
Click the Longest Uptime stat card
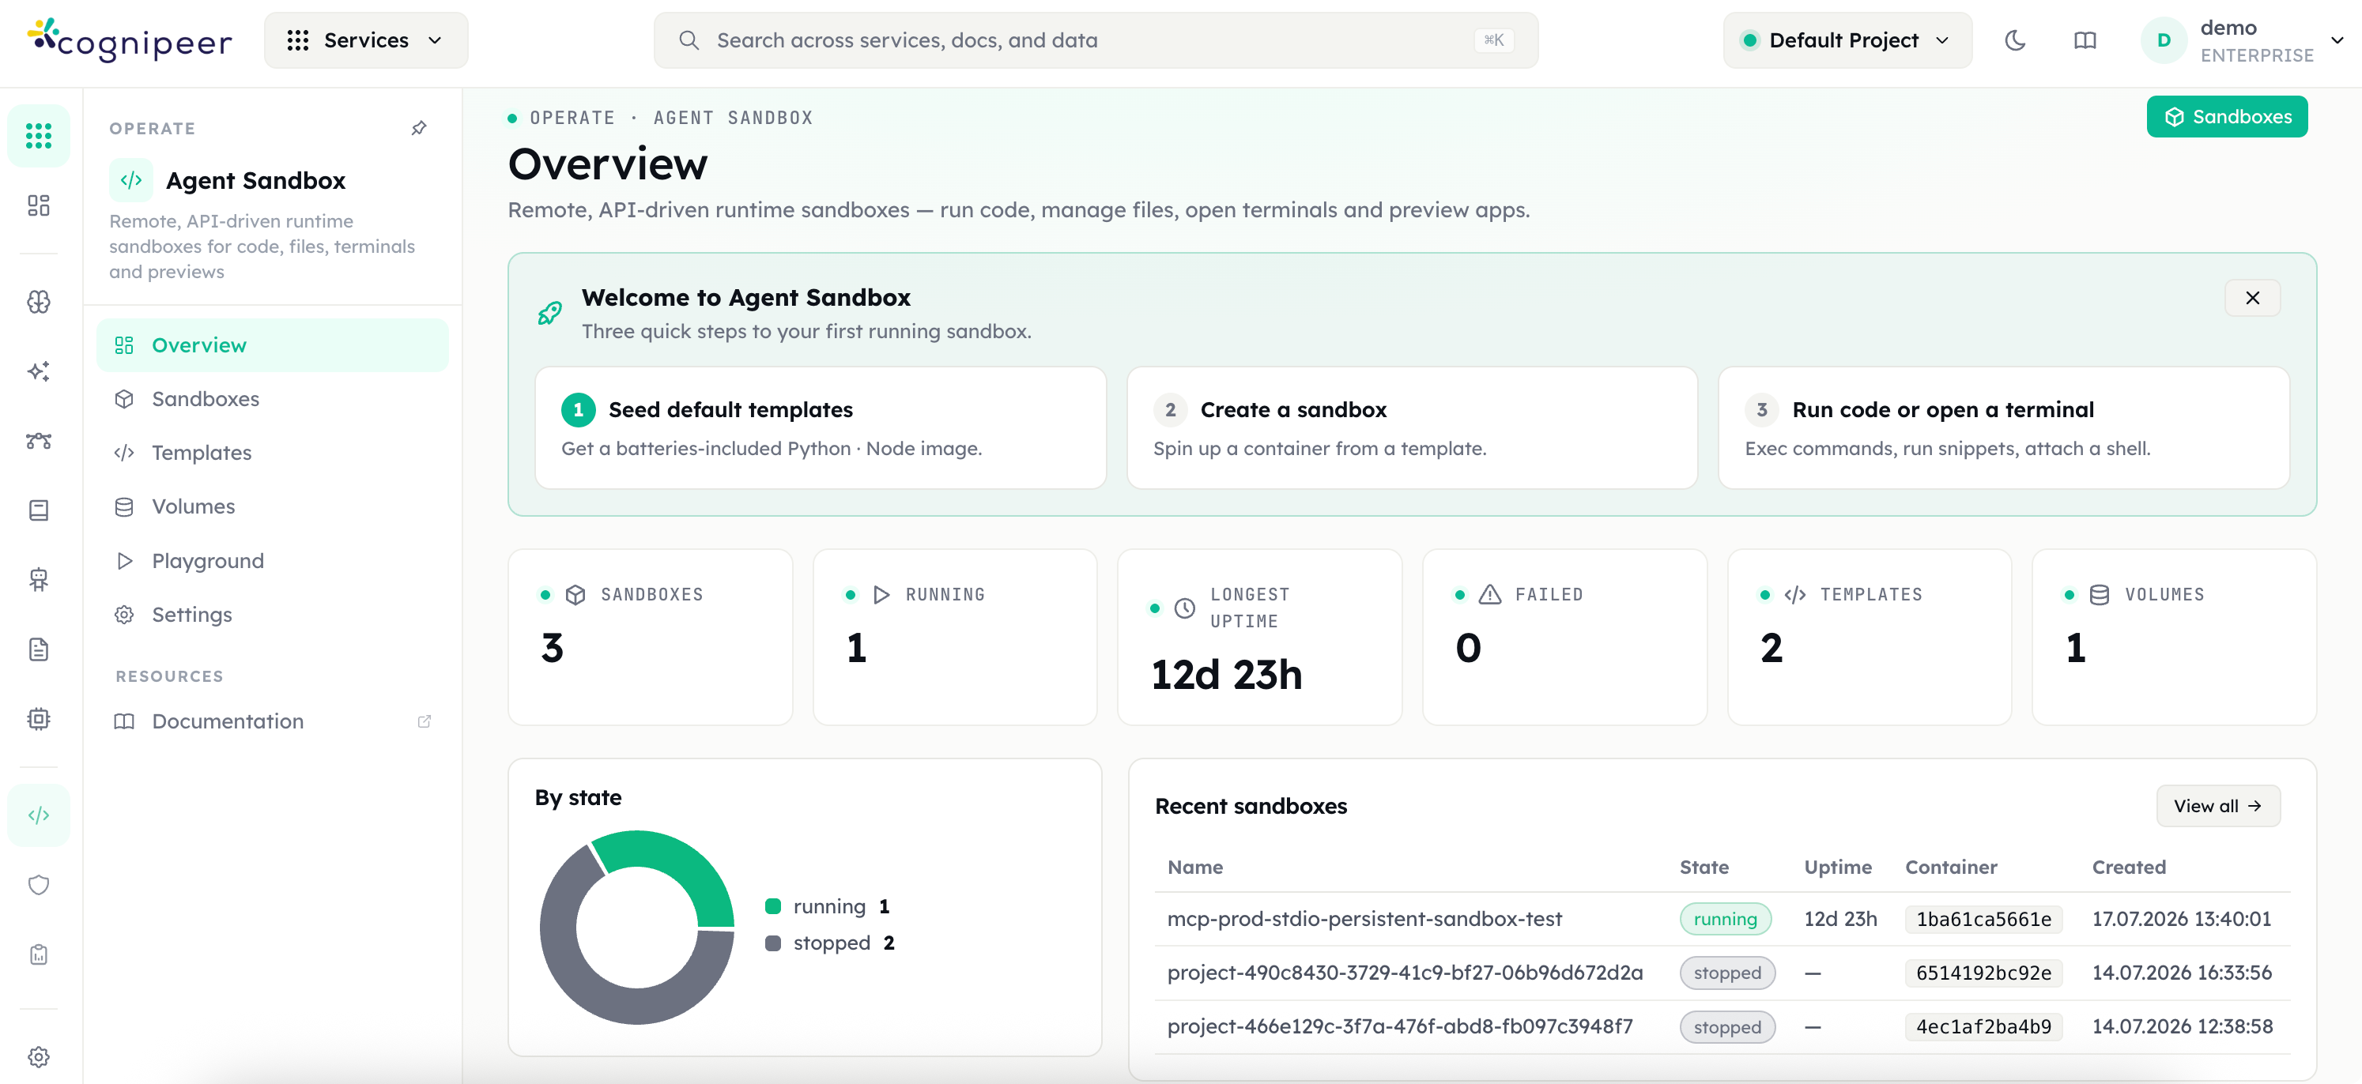[1259, 638]
